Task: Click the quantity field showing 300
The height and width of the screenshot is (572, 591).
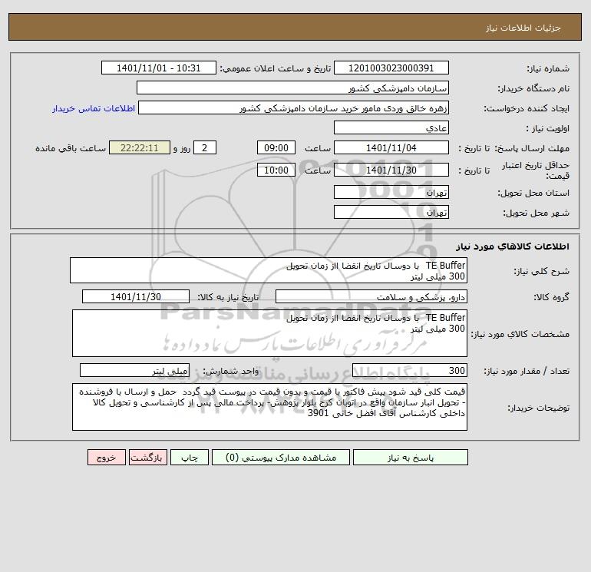Action: point(410,371)
